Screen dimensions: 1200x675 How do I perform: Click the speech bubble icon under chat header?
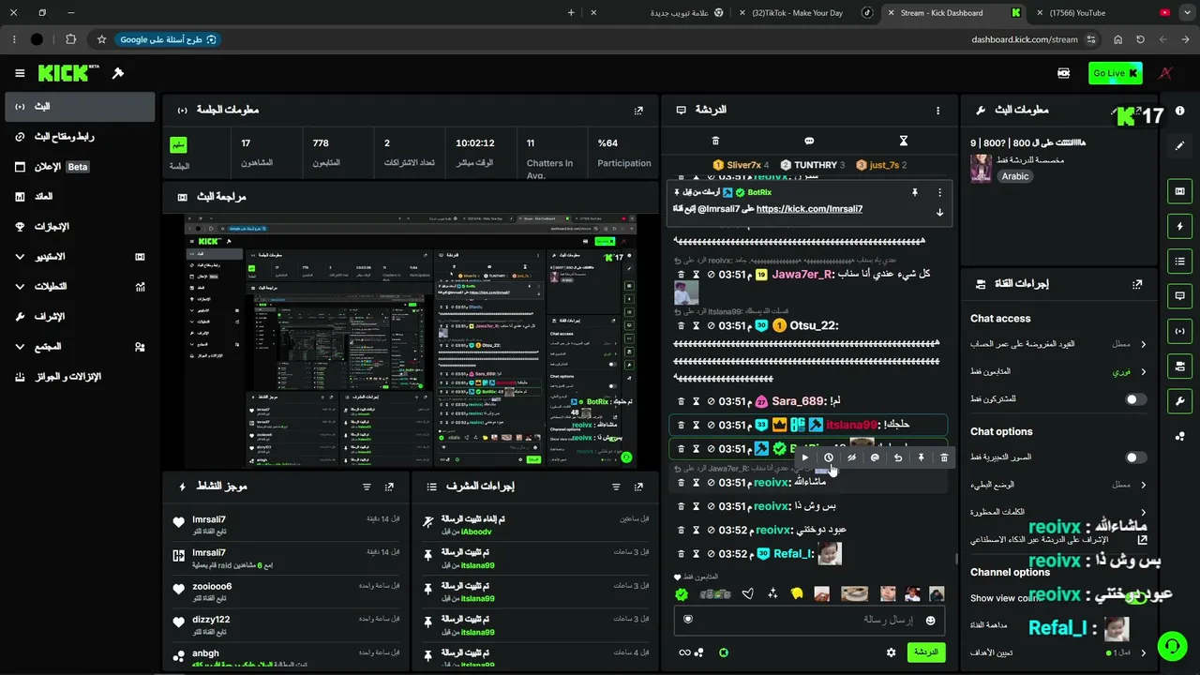click(809, 141)
